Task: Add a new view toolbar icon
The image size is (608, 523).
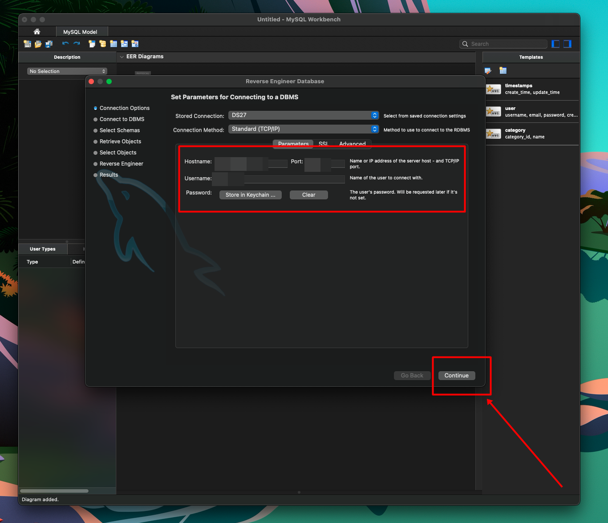Action: tap(124, 44)
